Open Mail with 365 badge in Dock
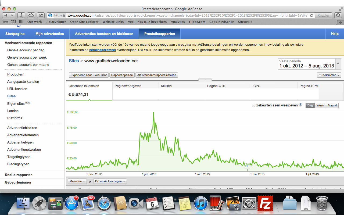Screen dimensions: 344x215 (x=87, y=203)
